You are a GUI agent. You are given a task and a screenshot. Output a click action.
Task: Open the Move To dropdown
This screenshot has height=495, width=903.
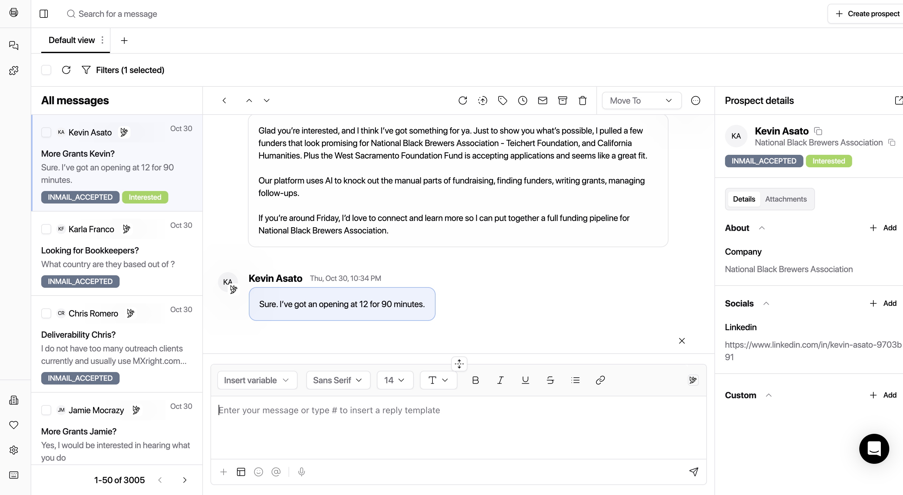[641, 100]
